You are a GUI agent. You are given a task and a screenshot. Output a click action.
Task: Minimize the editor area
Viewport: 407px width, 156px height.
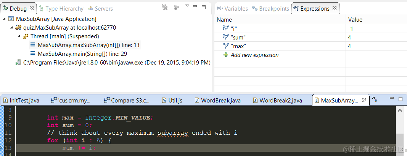(392, 98)
